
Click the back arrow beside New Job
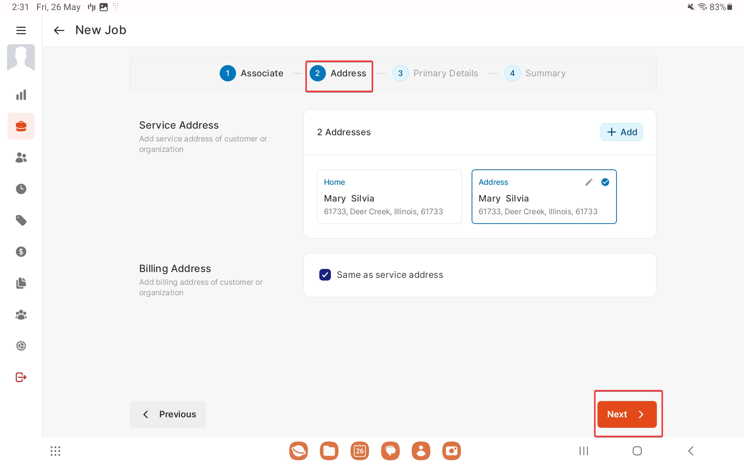59,30
